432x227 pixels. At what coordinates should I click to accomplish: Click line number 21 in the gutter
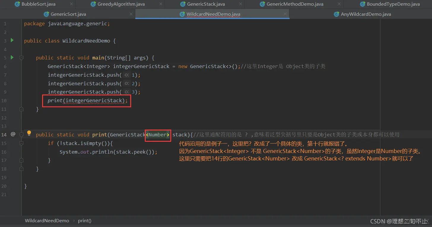click(4, 194)
